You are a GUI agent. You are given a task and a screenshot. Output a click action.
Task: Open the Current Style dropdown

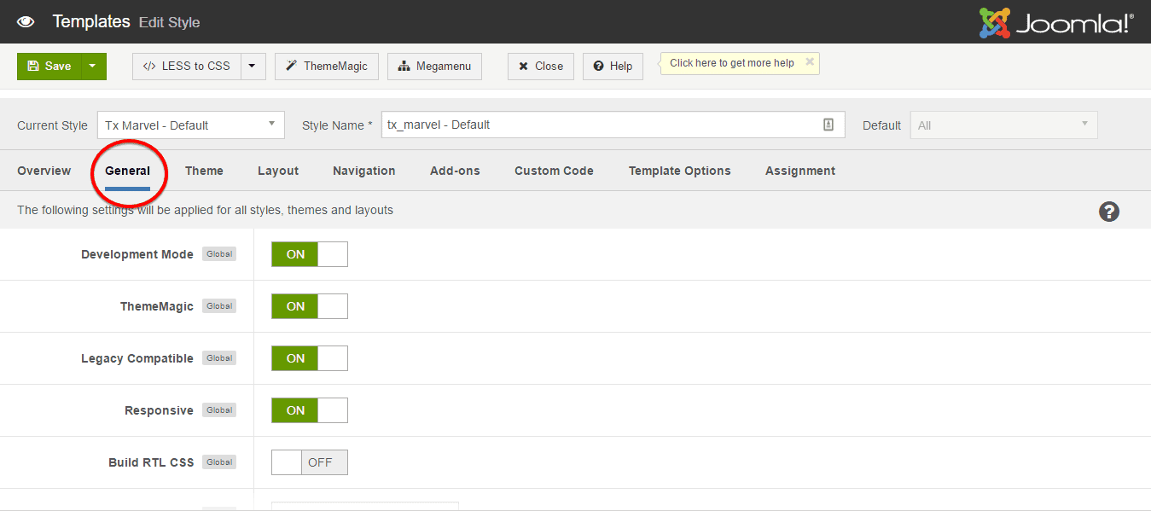[190, 125]
